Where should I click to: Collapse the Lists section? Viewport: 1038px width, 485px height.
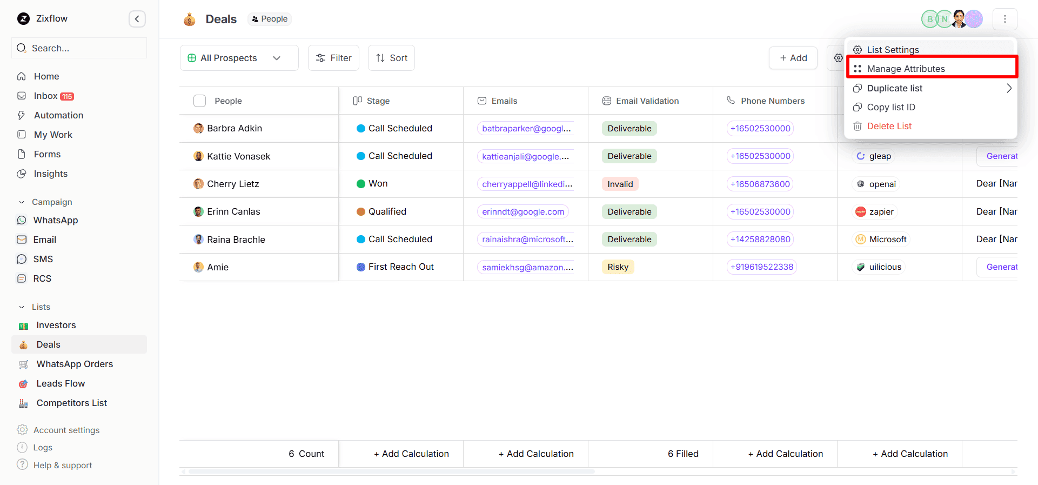[22, 307]
